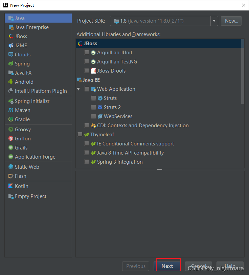Click the splitter handle below frameworks list

point(160,169)
